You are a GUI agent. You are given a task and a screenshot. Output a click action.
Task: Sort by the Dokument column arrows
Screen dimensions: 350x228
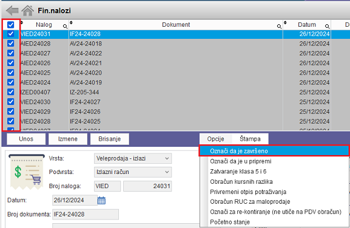tap(71, 22)
